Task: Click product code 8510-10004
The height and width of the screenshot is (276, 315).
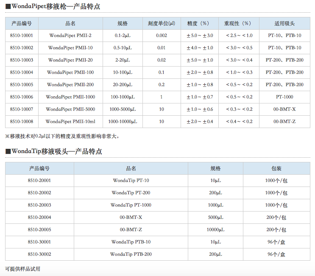Action: coord(22,72)
